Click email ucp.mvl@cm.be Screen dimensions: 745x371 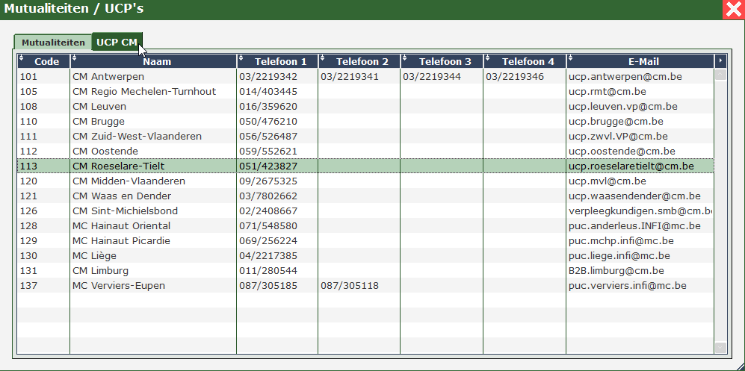tap(608, 181)
